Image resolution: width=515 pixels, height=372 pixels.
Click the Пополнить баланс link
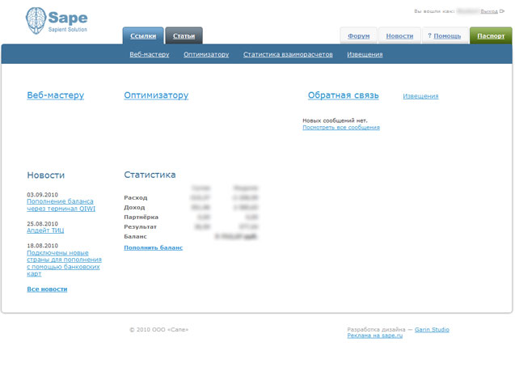(x=153, y=247)
